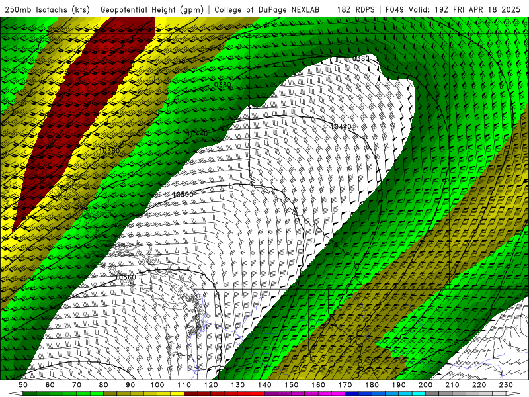Click the 140 value on the color scale
Screen dimensions: 529x397
pyautogui.click(x=264, y=385)
